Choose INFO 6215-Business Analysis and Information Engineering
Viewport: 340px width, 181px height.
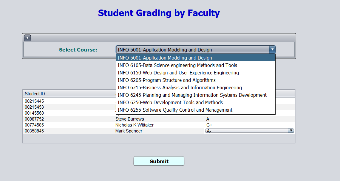tap(196, 88)
